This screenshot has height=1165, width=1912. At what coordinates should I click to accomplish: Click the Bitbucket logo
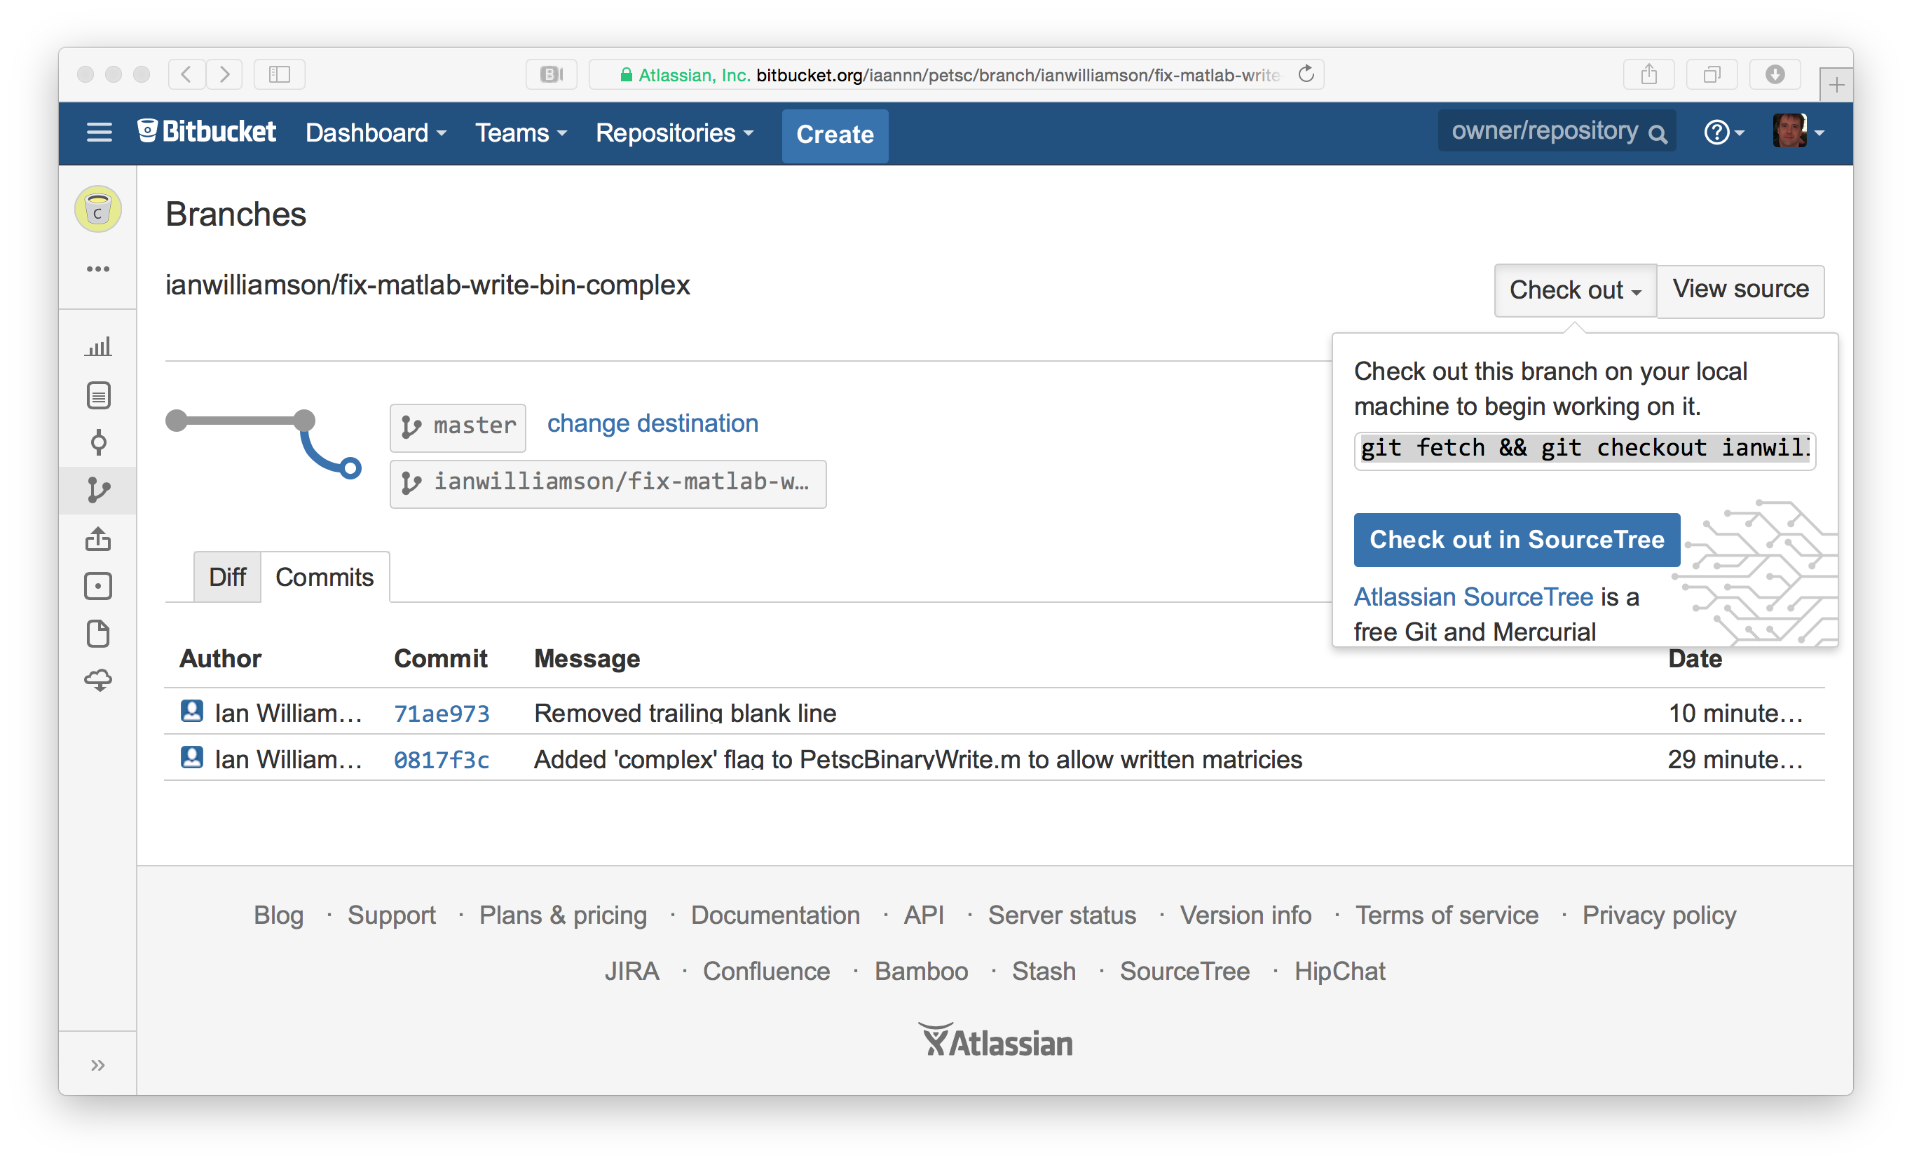206,132
